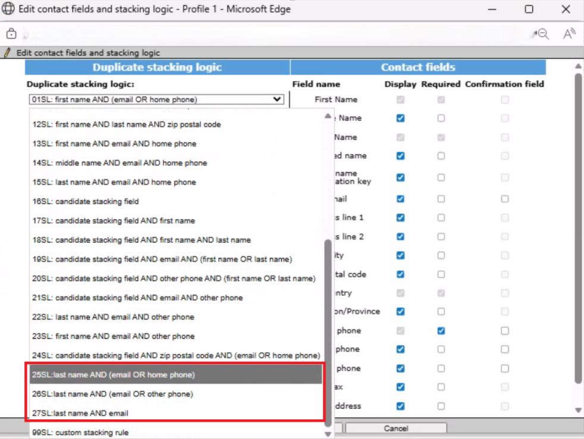Click the pencil icon beside the page title
This screenshot has height=439, width=584.
(x=7, y=52)
